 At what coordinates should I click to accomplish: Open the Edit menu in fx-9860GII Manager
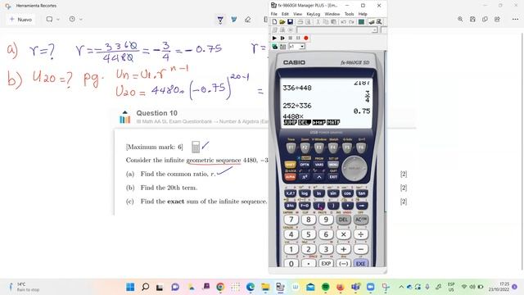[285, 14]
